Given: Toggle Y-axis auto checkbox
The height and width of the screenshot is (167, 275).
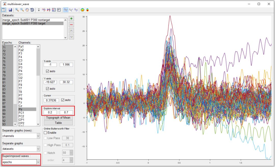Looking at the screenshot, I should (47, 88).
